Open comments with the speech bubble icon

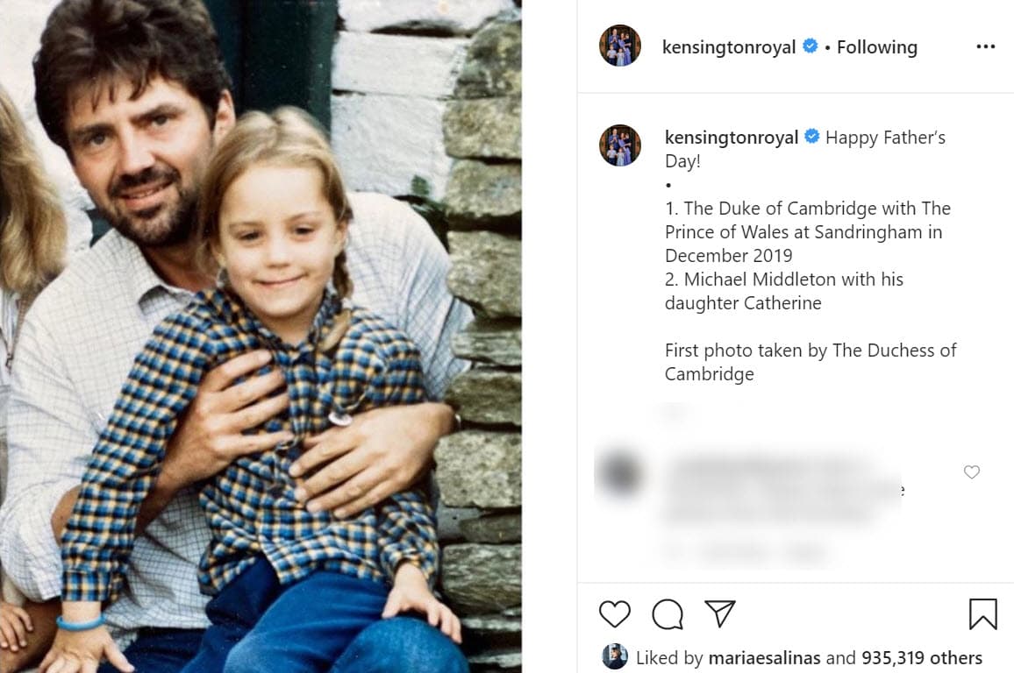click(x=668, y=613)
